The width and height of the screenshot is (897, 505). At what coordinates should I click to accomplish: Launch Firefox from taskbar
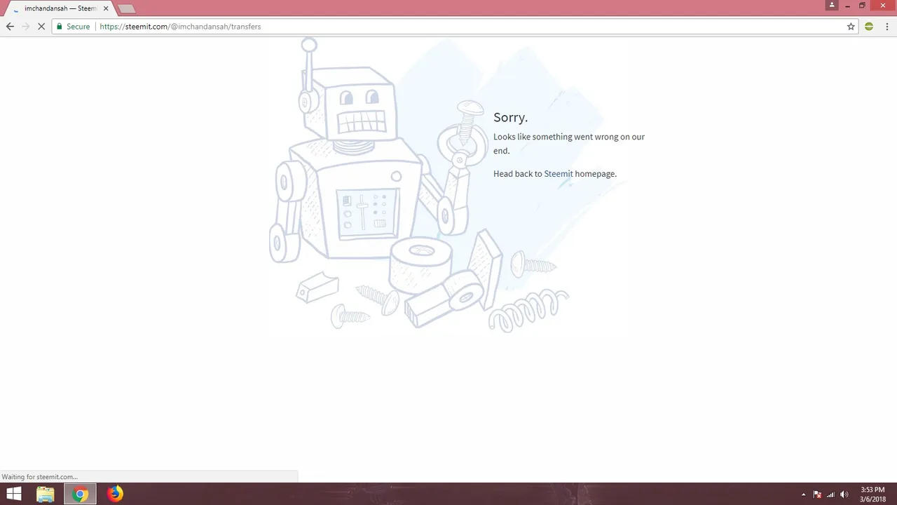[115, 494]
